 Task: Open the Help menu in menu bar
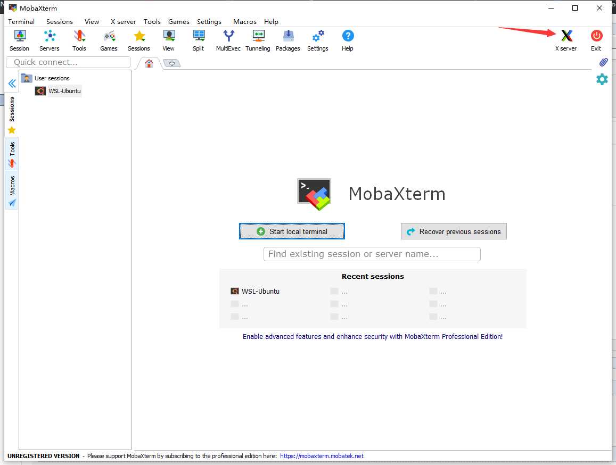pyautogui.click(x=271, y=22)
